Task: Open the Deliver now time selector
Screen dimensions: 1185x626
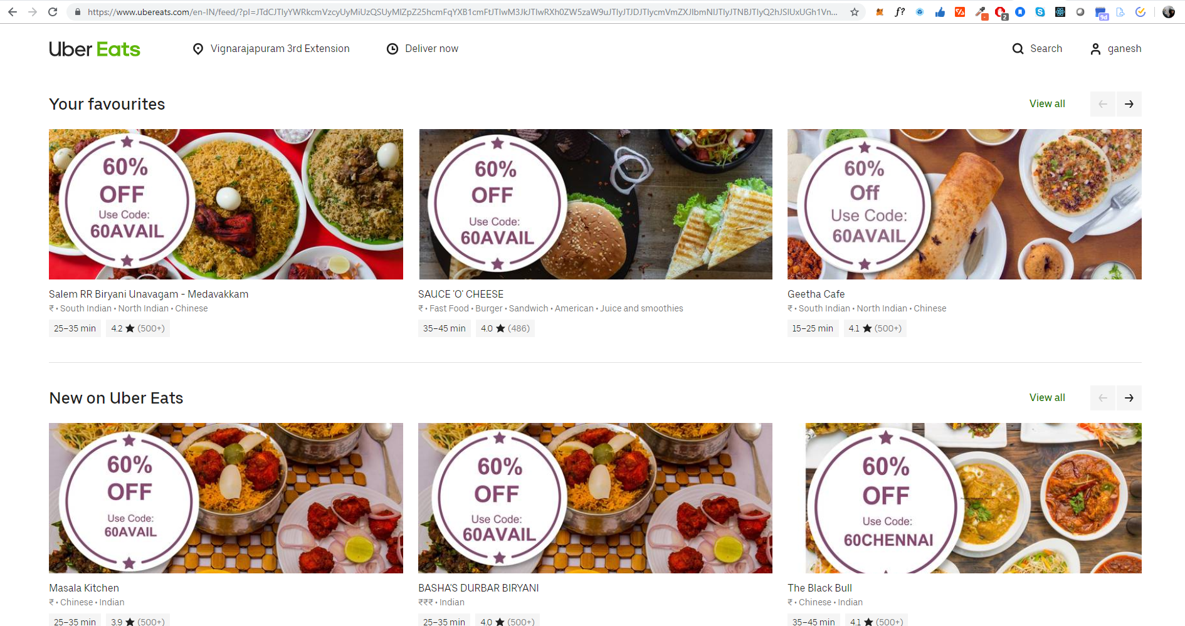Action: click(423, 49)
